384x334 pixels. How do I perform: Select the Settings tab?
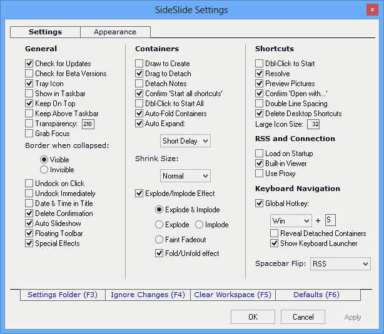(45, 32)
